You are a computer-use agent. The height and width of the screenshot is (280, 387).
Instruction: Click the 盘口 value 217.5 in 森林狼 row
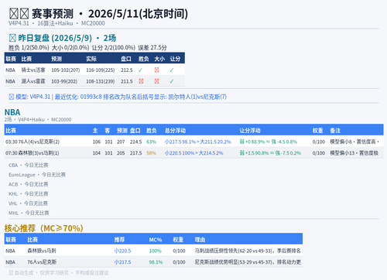135,153
